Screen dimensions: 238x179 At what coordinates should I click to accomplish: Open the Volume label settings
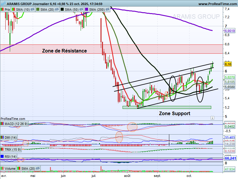(x=10, y=169)
